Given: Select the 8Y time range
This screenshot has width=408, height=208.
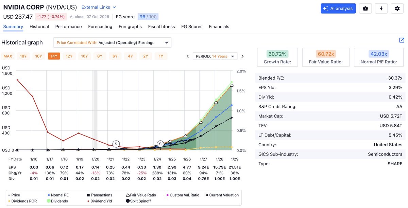Looking at the screenshot, I should tap(100, 56).
